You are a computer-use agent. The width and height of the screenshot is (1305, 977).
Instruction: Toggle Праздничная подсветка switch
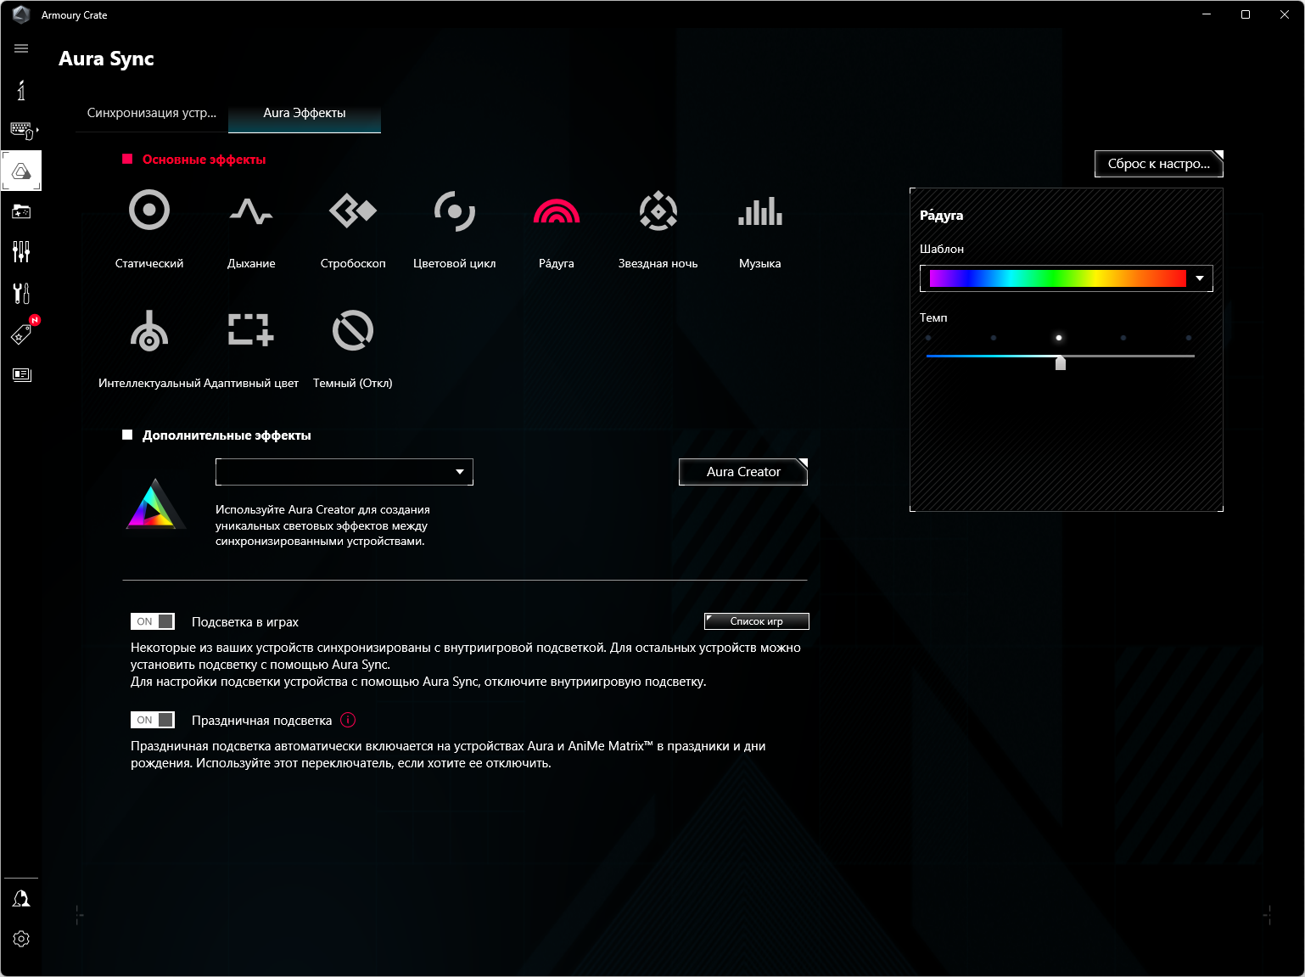[153, 720]
